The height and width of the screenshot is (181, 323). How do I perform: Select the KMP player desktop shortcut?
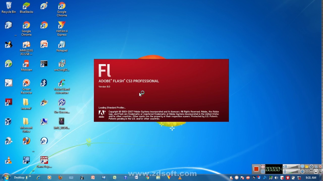(x=26, y=160)
